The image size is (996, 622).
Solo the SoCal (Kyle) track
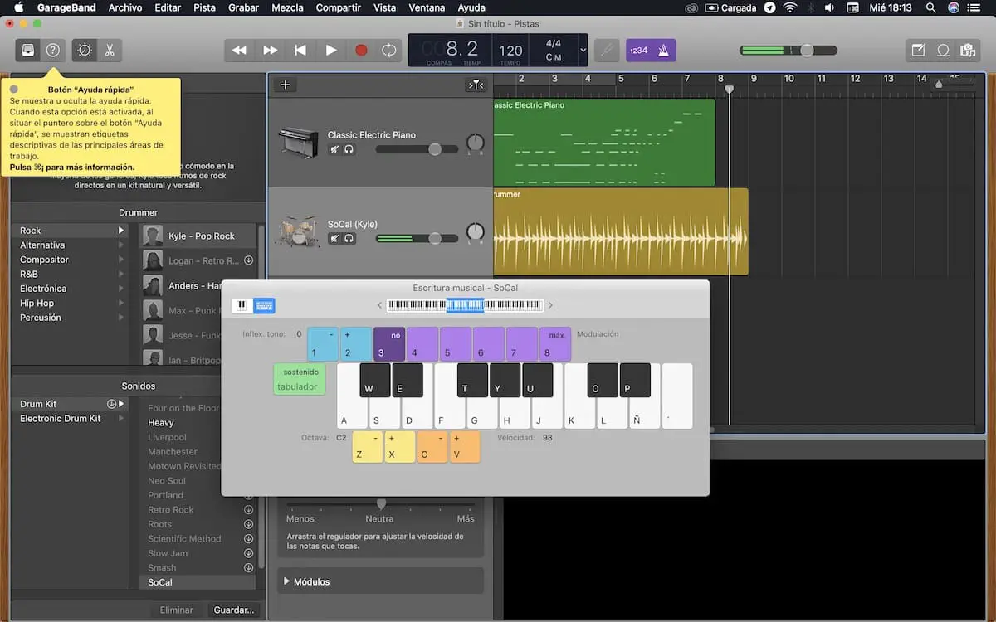pyautogui.click(x=349, y=239)
